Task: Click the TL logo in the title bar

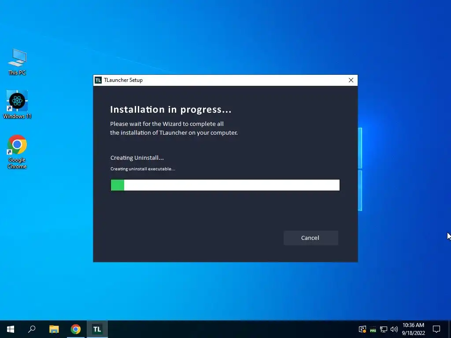Action: click(98, 80)
